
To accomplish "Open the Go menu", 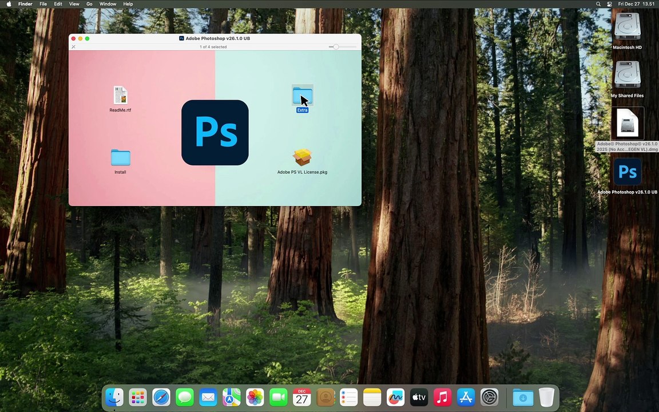I will [x=89, y=4].
